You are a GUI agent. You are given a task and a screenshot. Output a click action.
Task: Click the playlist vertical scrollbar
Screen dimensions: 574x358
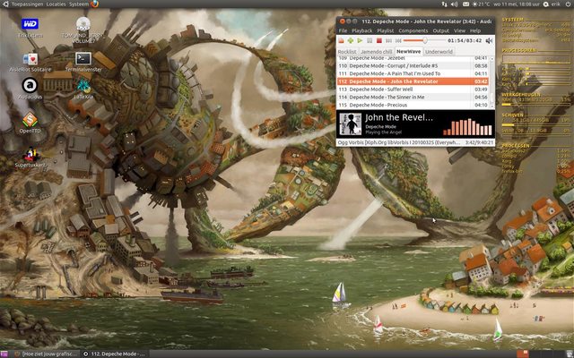[x=492, y=82]
